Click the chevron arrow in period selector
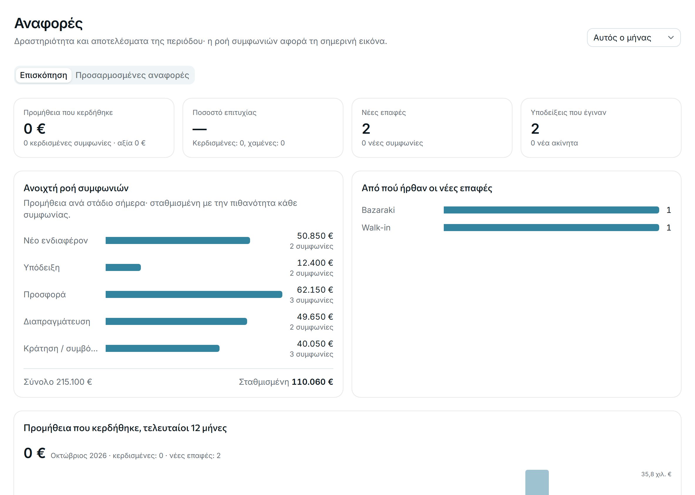Screen dimensions: 695x495 671,38
